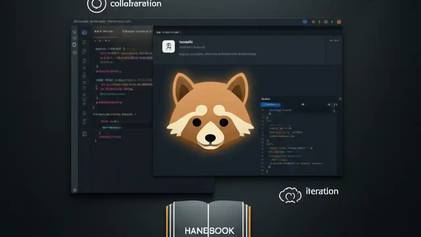This screenshot has height=237, width=421.
Task: Toggle the blue highlighted line selection
Action: [x=270, y=104]
